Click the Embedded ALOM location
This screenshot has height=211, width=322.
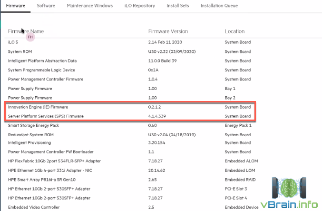pos(241,161)
